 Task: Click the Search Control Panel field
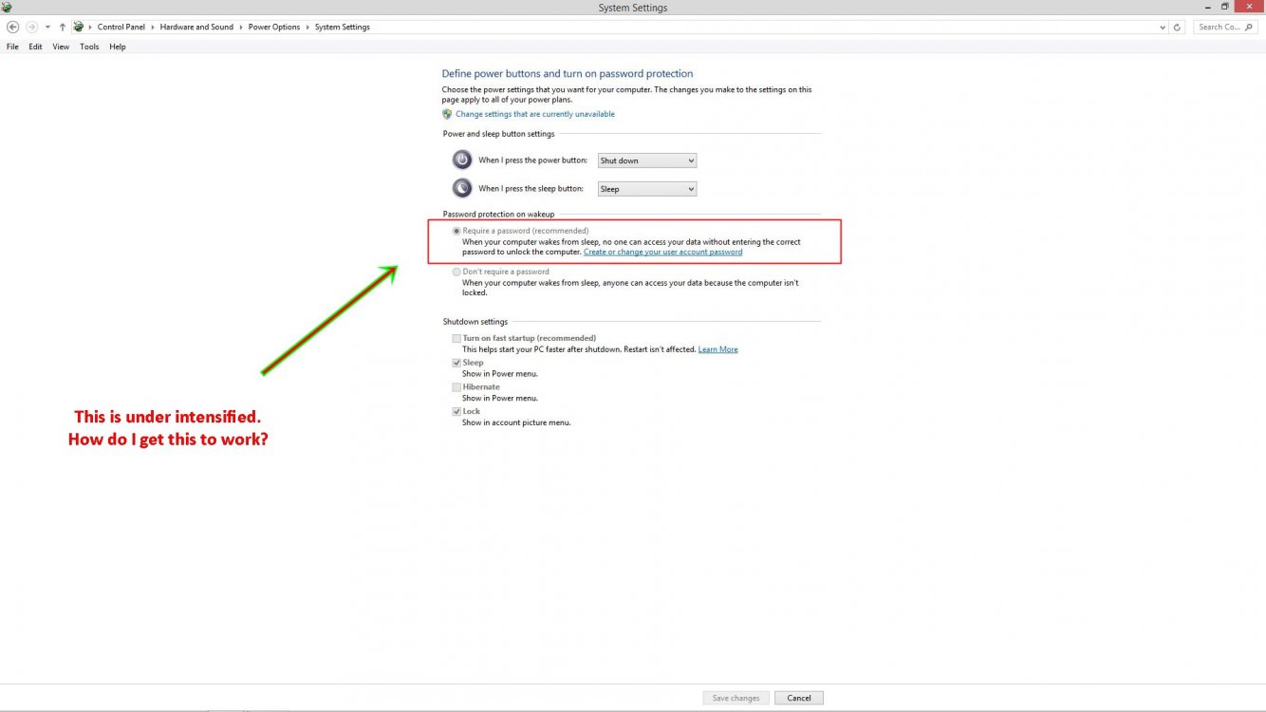click(1225, 27)
